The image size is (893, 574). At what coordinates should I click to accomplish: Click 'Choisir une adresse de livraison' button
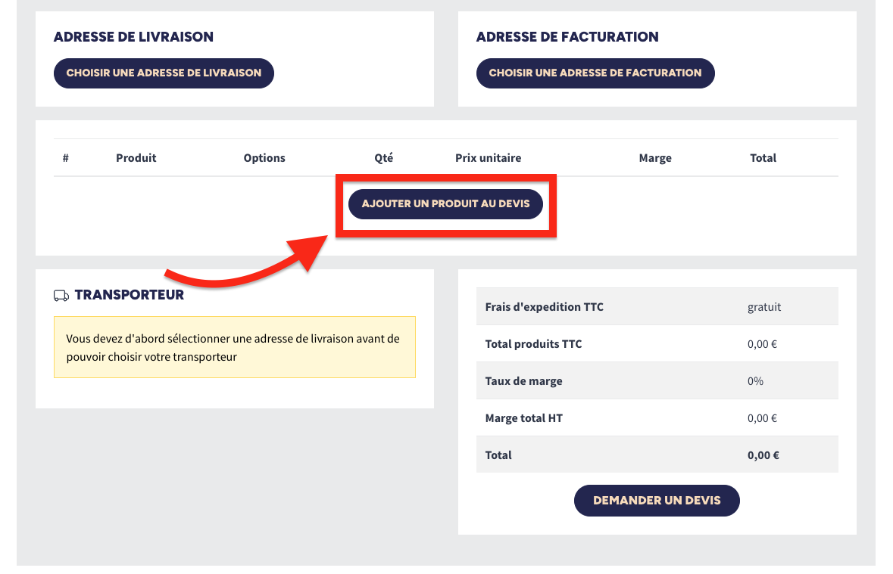click(x=164, y=73)
